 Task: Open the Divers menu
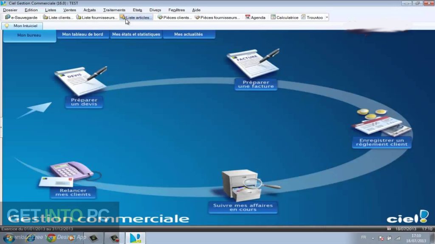pyautogui.click(x=155, y=10)
